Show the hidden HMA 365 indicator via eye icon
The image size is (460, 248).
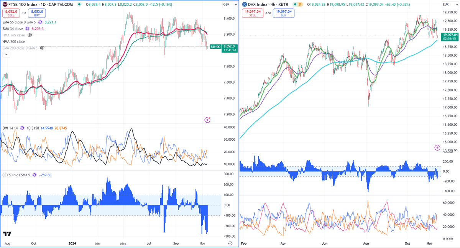click(30, 35)
